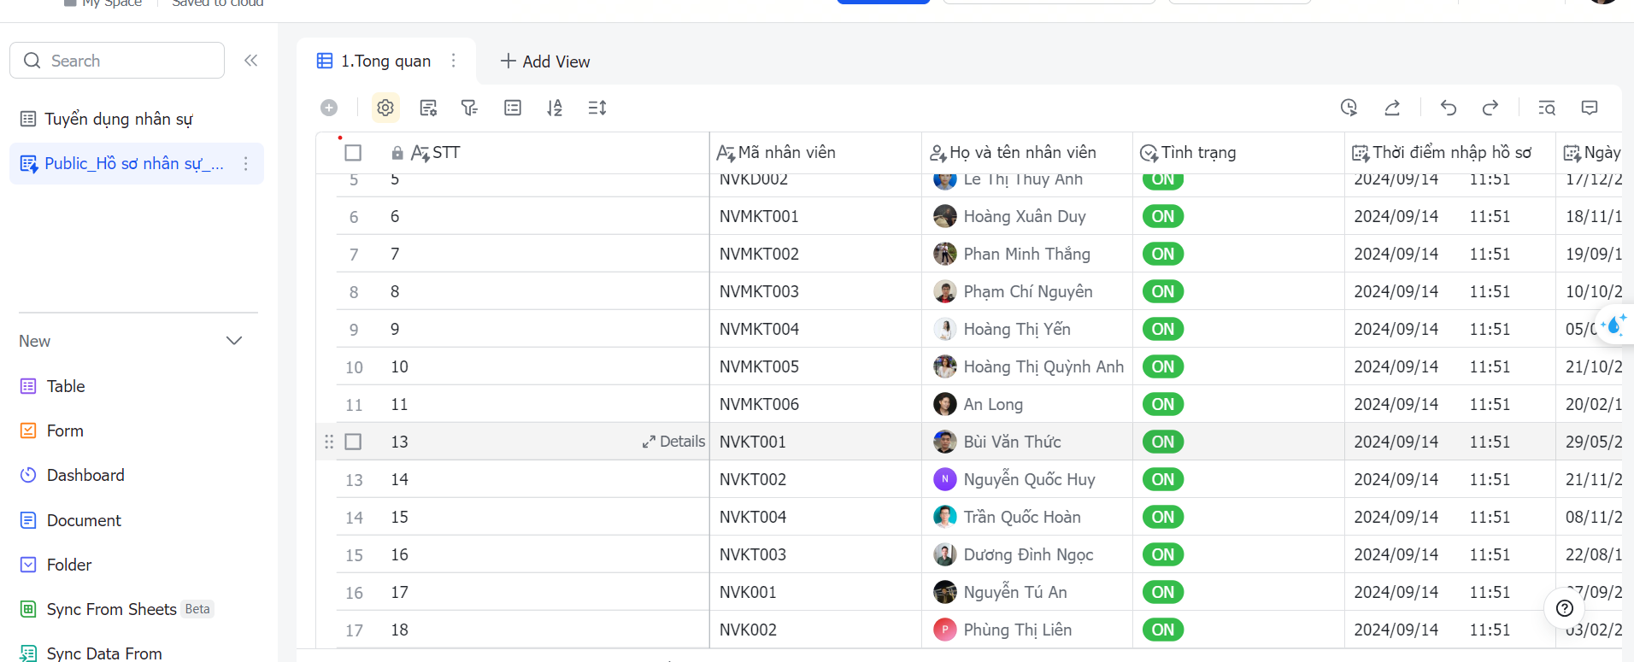Click ON status tag for An Long
Image resolution: width=1634 pixels, height=662 pixels.
[x=1163, y=404]
